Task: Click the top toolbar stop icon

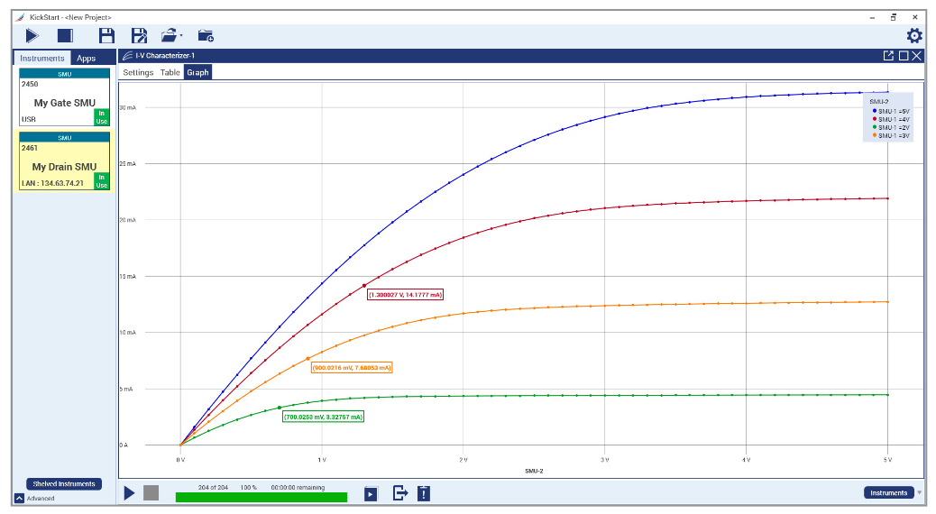Action: coord(65,36)
